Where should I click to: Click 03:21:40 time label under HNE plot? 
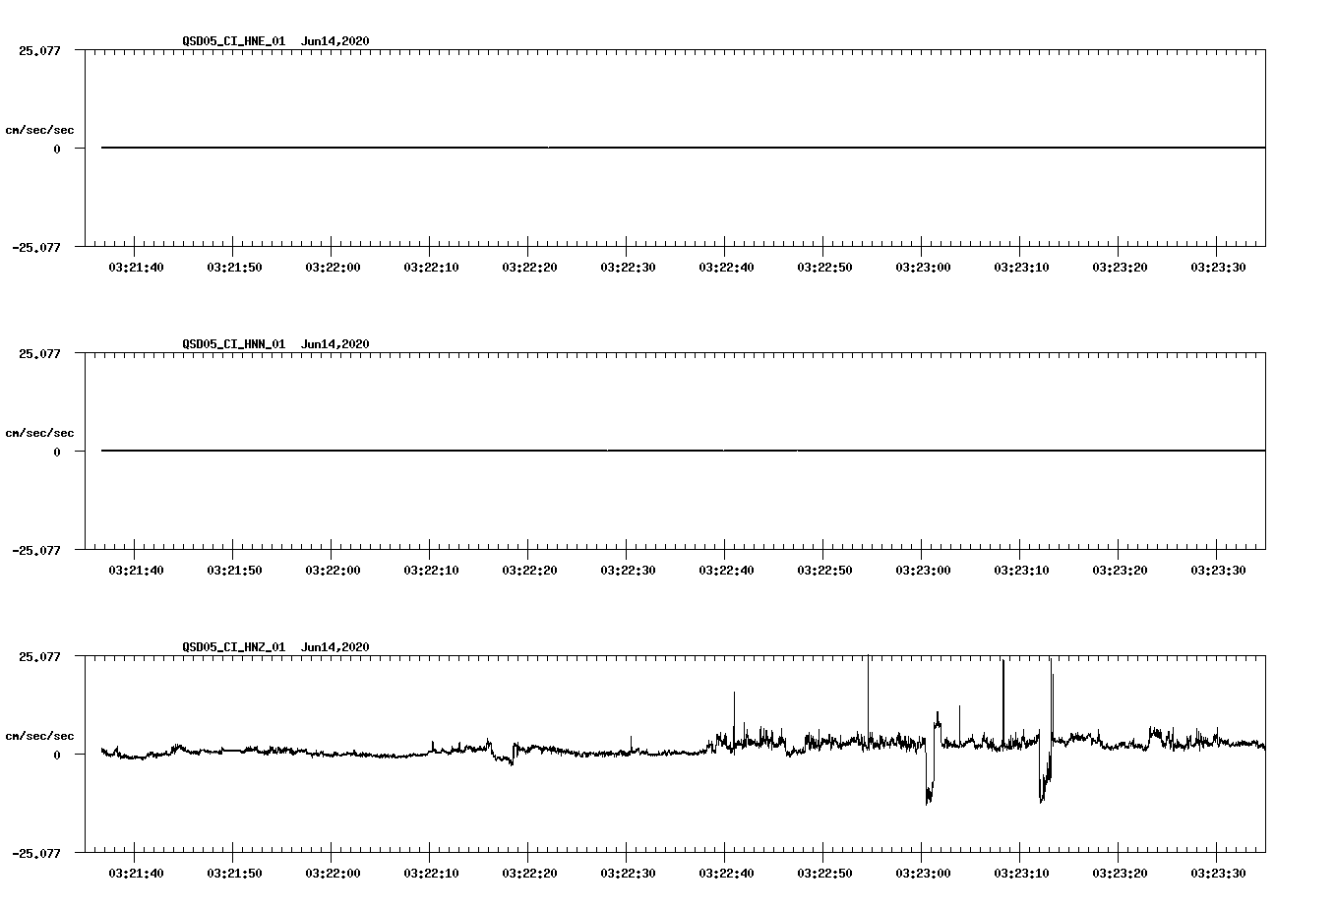tap(136, 268)
